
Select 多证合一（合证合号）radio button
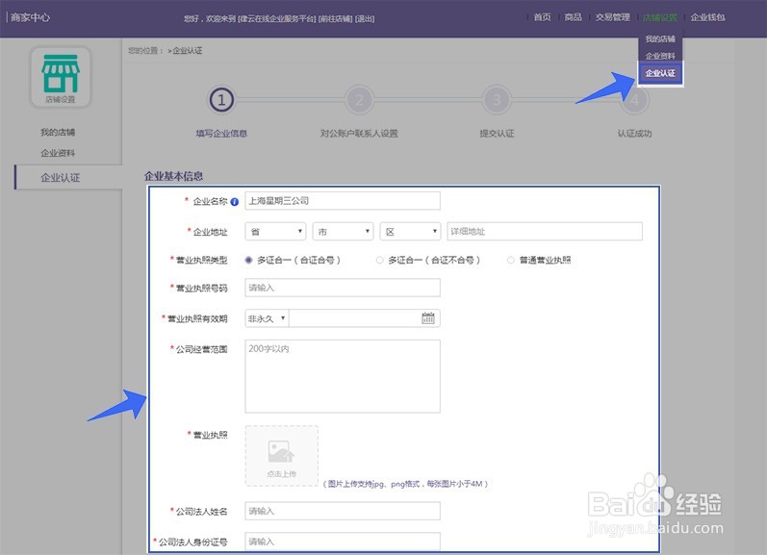248,260
